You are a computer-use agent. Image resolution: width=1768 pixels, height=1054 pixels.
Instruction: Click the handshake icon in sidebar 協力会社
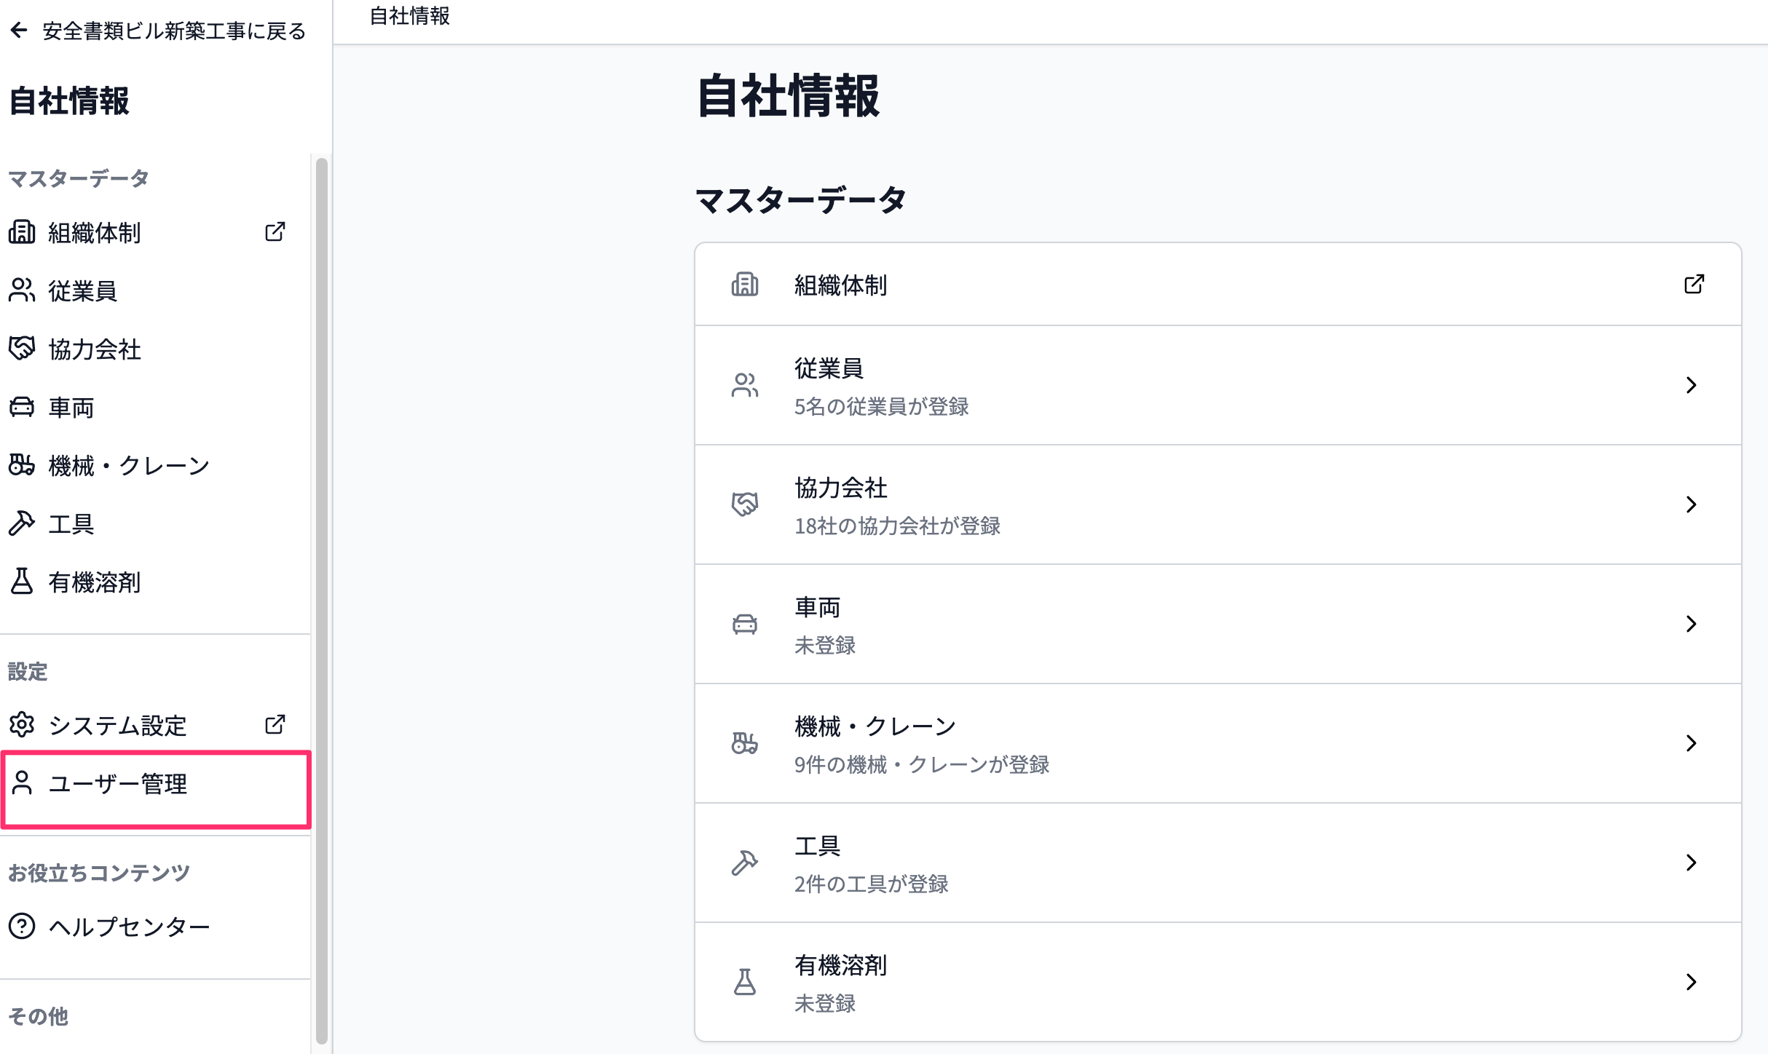click(x=22, y=349)
